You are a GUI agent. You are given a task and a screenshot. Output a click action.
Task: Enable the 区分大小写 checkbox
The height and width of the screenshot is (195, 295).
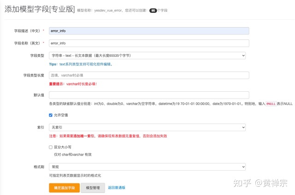tap(51, 147)
